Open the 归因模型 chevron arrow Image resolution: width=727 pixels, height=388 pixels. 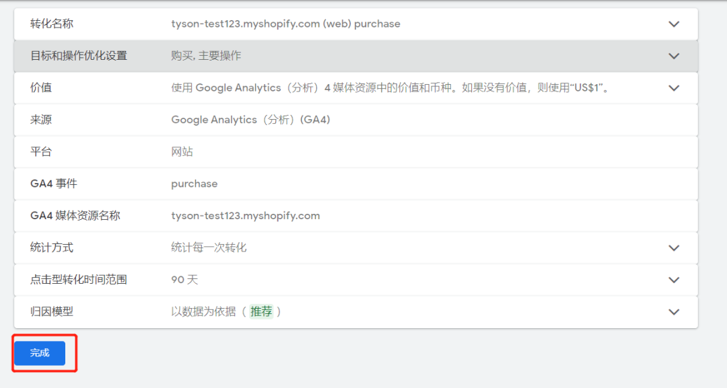pyautogui.click(x=674, y=312)
